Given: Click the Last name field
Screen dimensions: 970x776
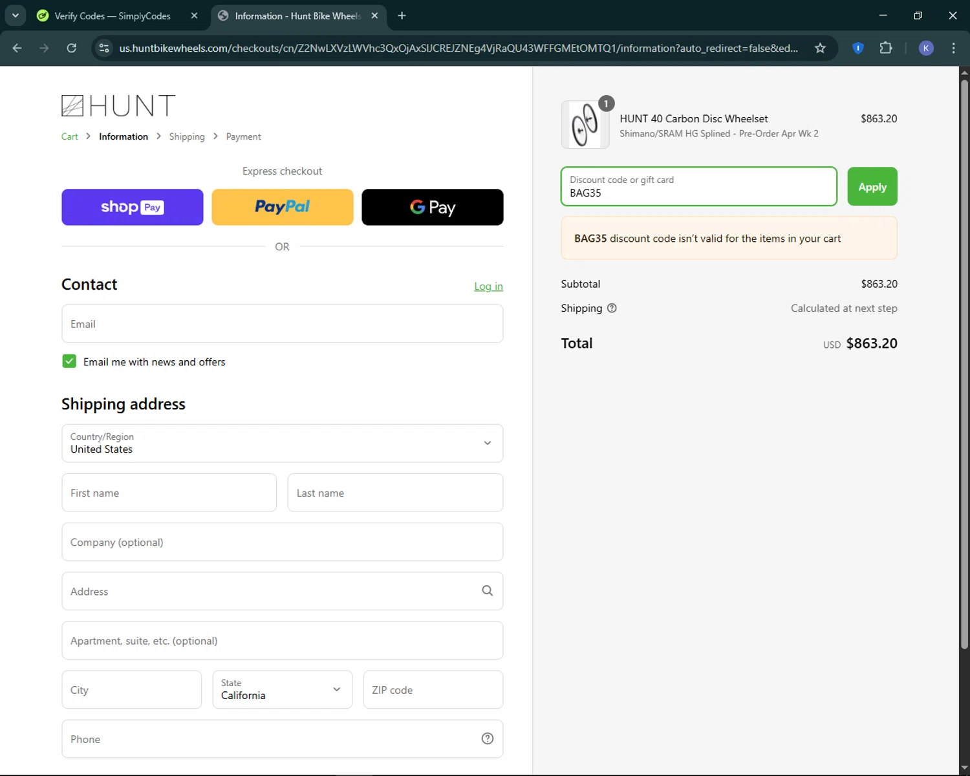Looking at the screenshot, I should tap(395, 493).
